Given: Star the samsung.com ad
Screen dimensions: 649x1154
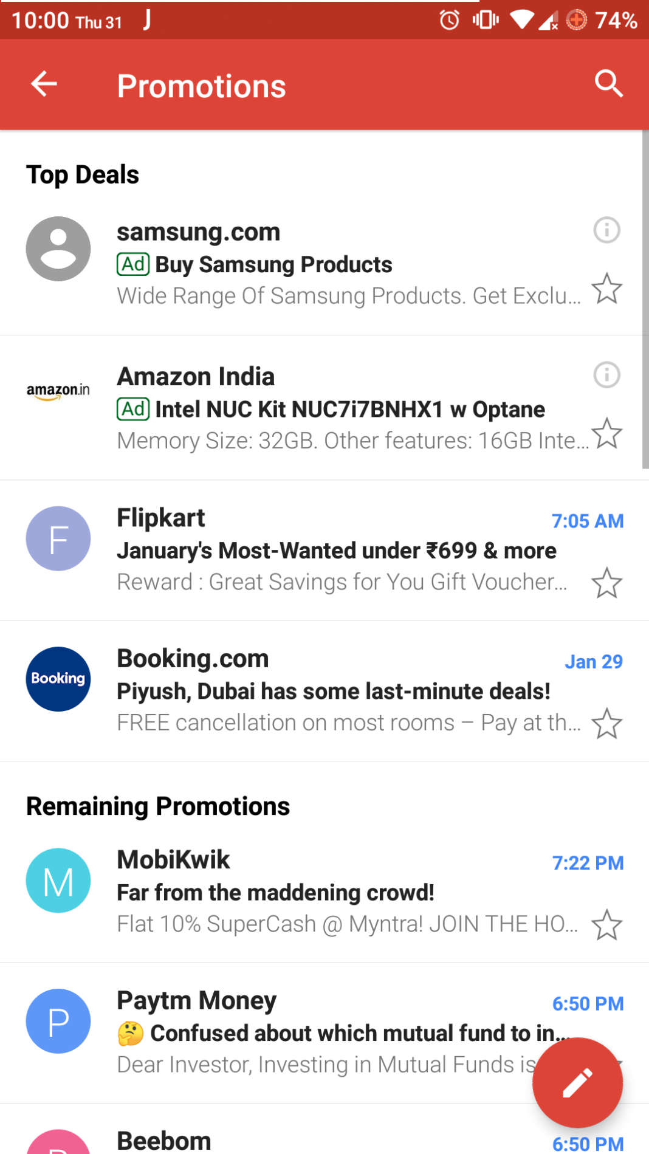Looking at the screenshot, I should (606, 289).
